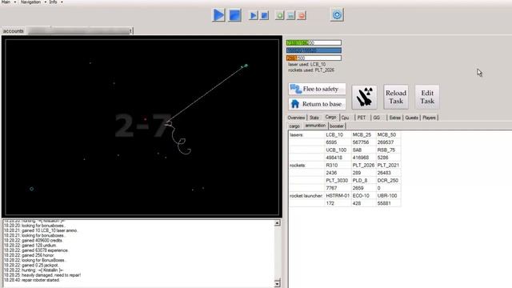Open settings via the blue gear icon

coord(337,15)
